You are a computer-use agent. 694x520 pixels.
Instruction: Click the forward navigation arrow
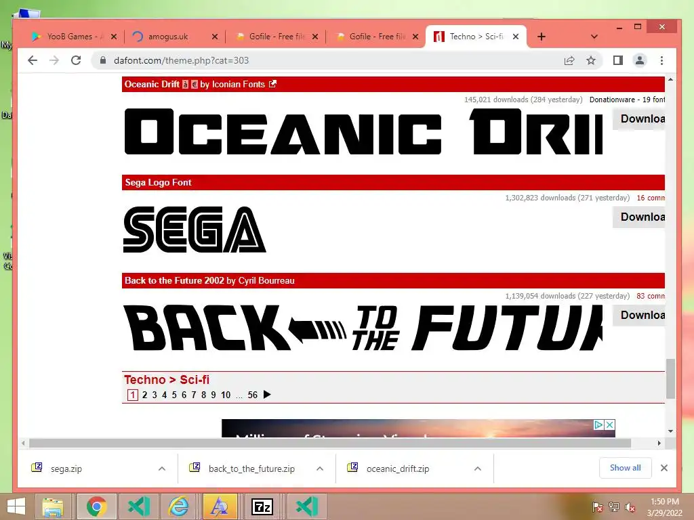pos(54,60)
